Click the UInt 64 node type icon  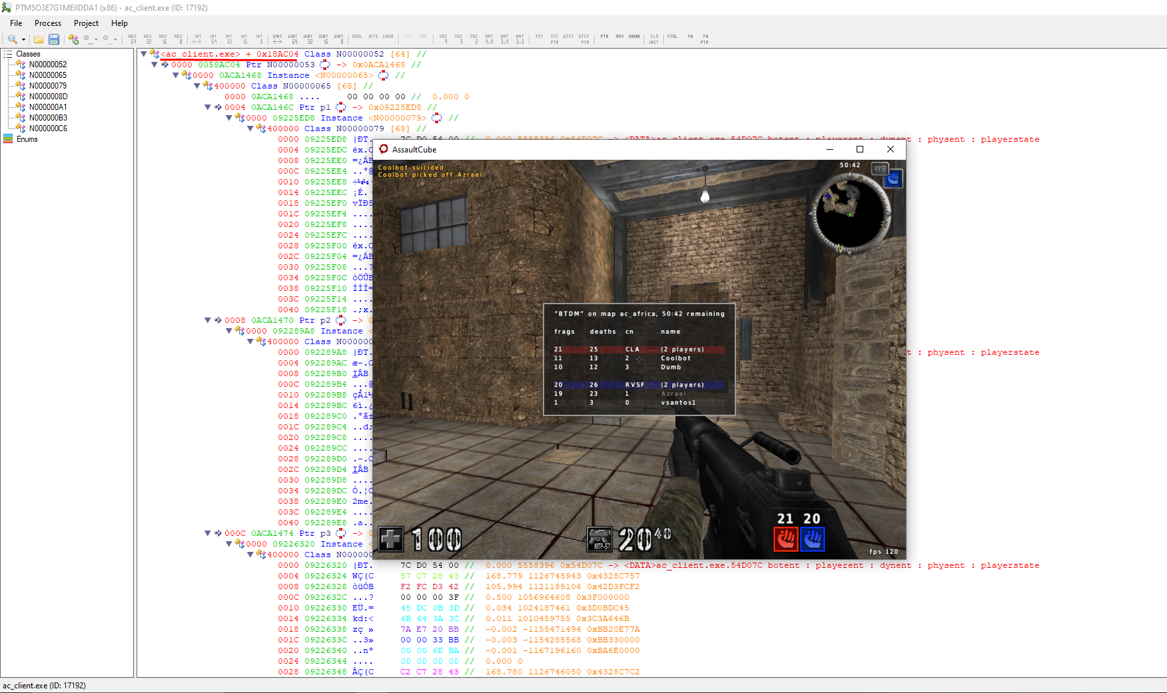pyautogui.click(x=293, y=39)
